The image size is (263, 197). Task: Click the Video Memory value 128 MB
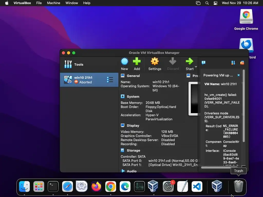(167, 132)
